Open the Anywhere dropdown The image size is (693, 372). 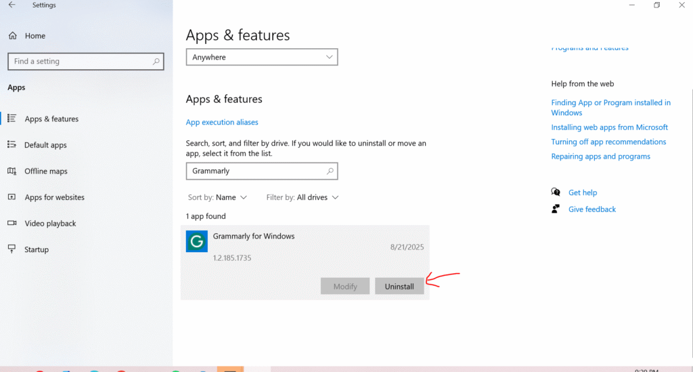click(261, 58)
